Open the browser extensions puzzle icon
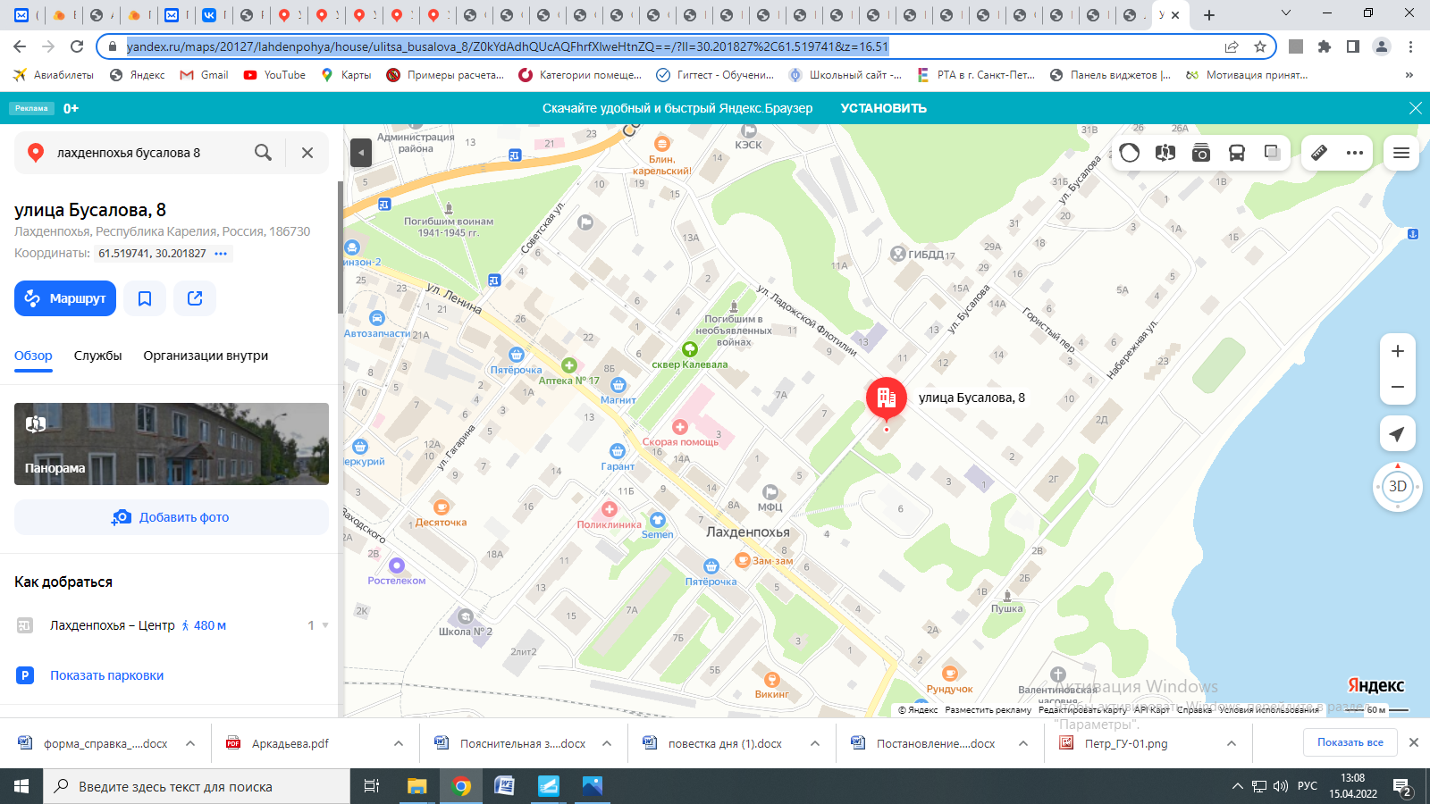 click(1325, 46)
